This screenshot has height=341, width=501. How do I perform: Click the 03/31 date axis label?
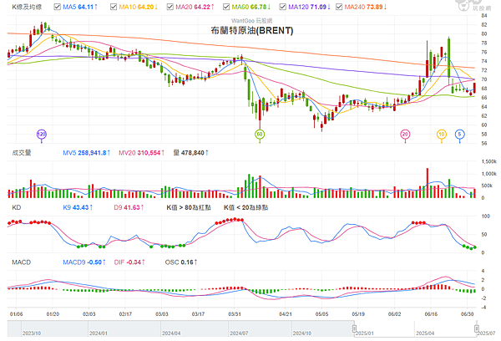pos(235,314)
